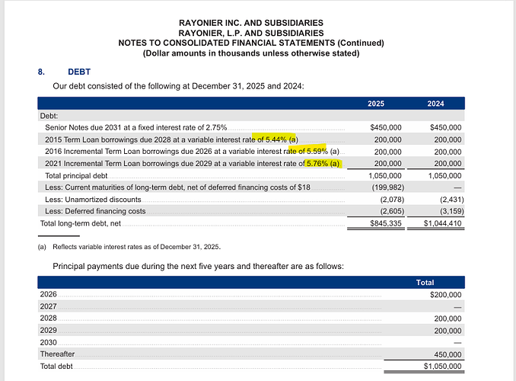The image size is (516, 381).
Task: Click the '2027' row label
Action: pyautogui.click(x=49, y=306)
